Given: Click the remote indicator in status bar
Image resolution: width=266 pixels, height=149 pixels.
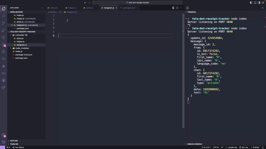Looking at the screenshot, I should 2,147.
